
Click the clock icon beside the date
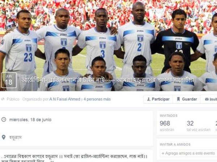4,120
